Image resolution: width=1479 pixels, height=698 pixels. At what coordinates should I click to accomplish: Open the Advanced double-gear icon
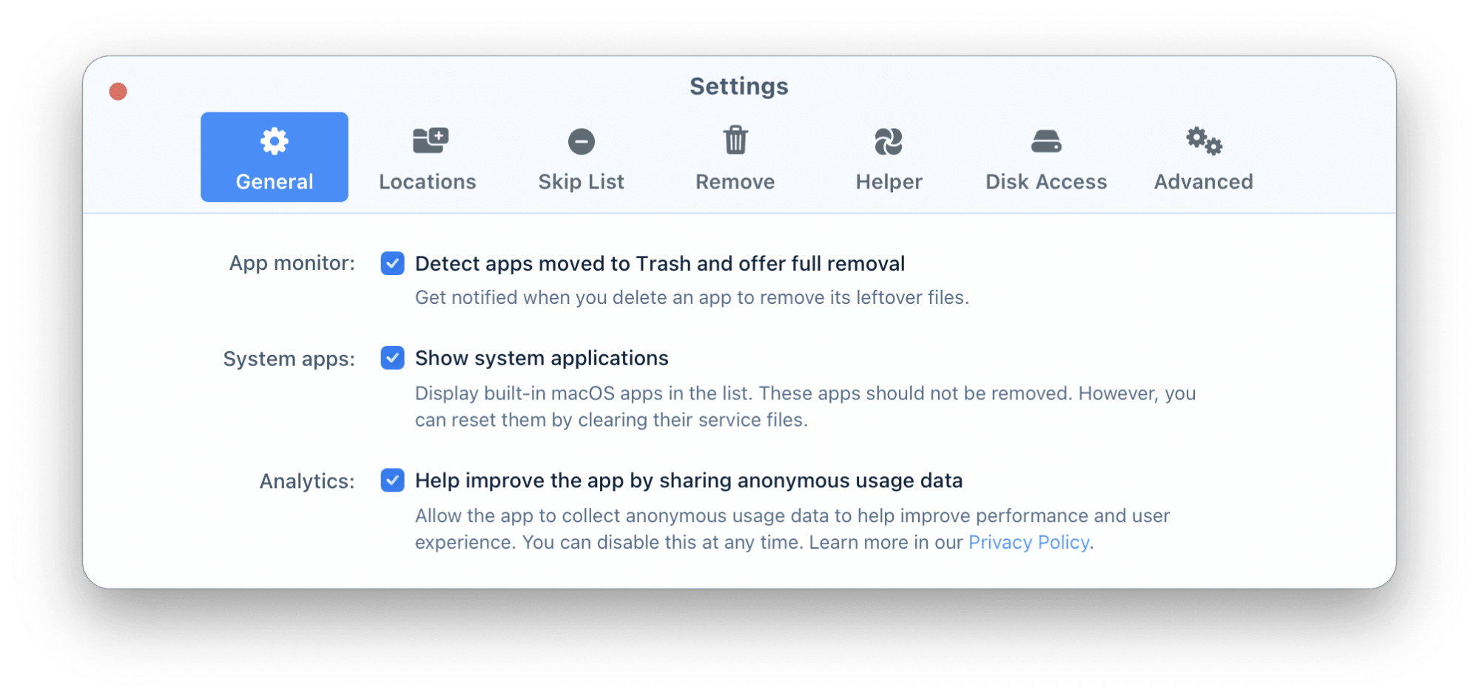(x=1204, y=140)
